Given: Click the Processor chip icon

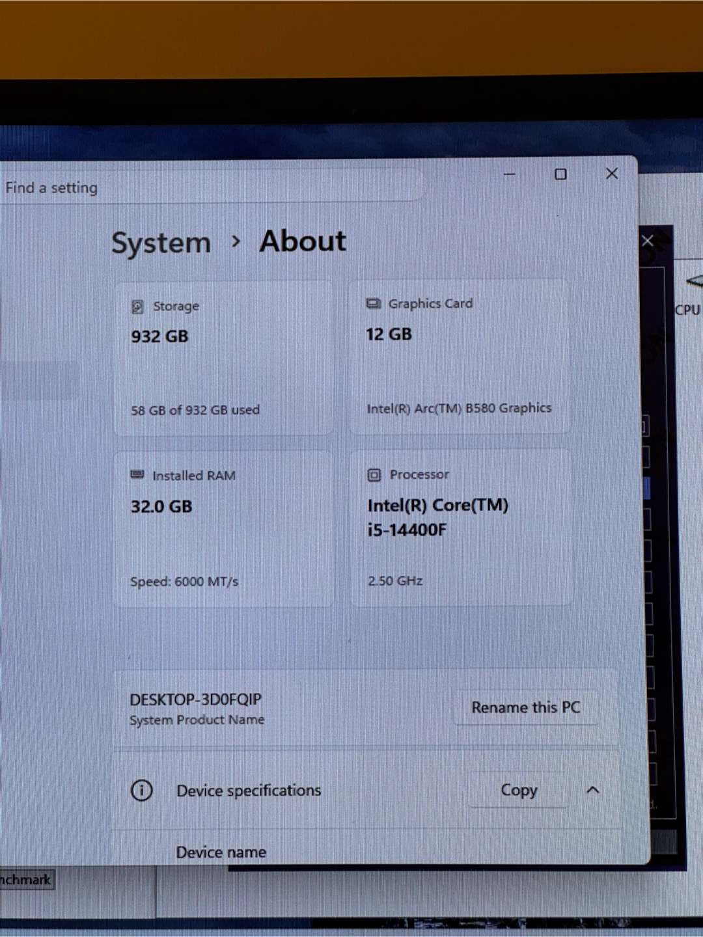Looking at the screenshot, I should click(374, 475).
